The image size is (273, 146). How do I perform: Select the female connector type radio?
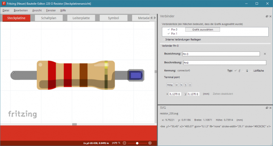(x=243, y=70)
